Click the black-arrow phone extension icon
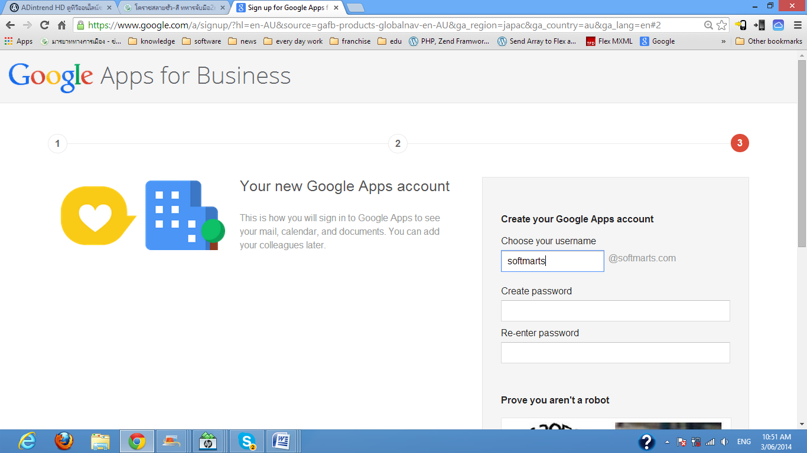 [760, 25]
